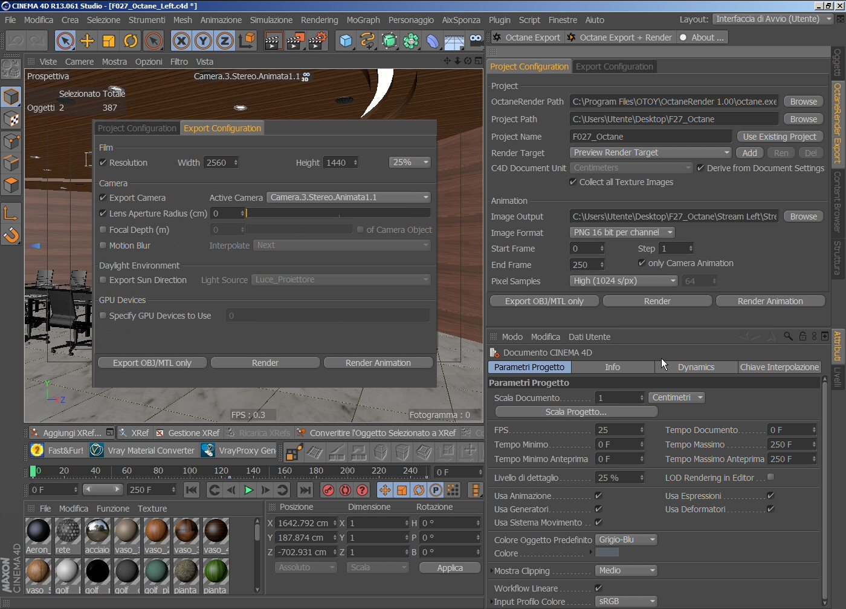This screenshot has height=609, width=846.
Task: Toggle the Y axis lock
Action: coord(203,41)
